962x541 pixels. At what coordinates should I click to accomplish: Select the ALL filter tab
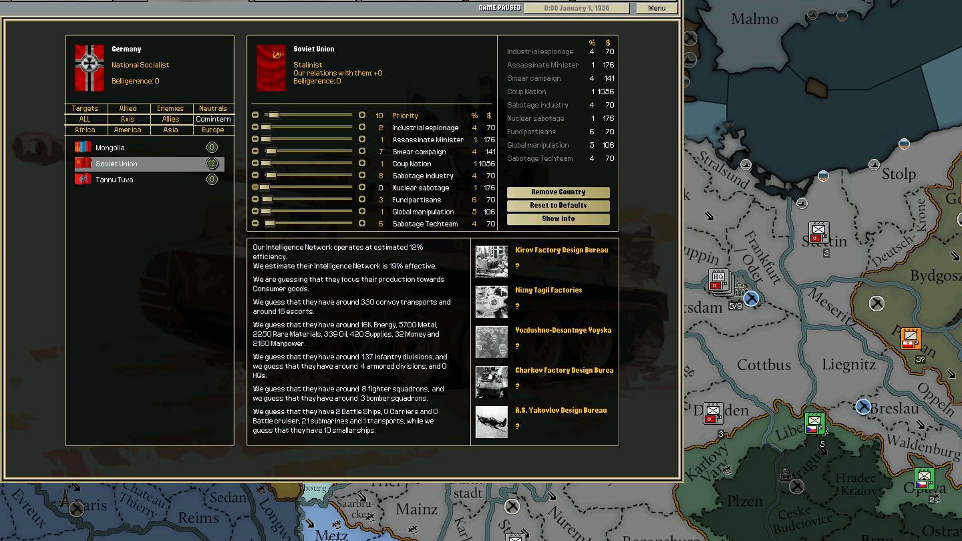[85, 119]
